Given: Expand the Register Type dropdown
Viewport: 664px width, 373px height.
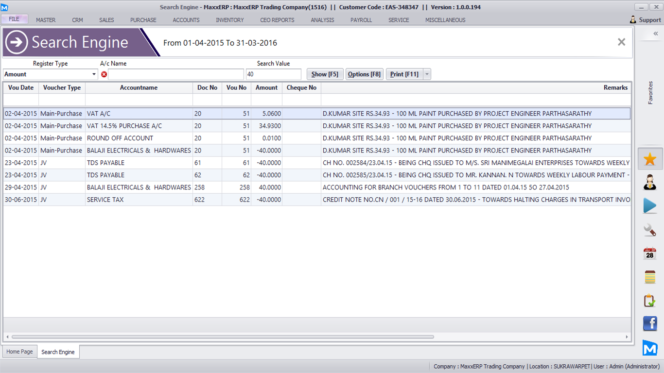Looking at the screenshot, I should tap(94, 74).
